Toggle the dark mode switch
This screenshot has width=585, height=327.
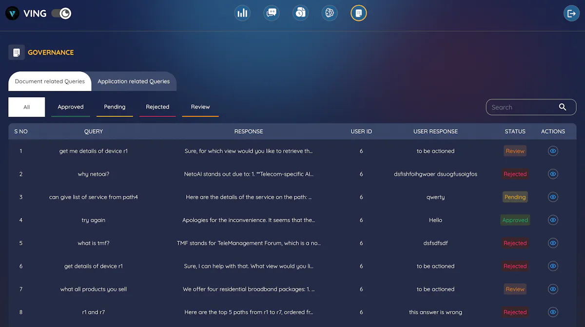61,13
